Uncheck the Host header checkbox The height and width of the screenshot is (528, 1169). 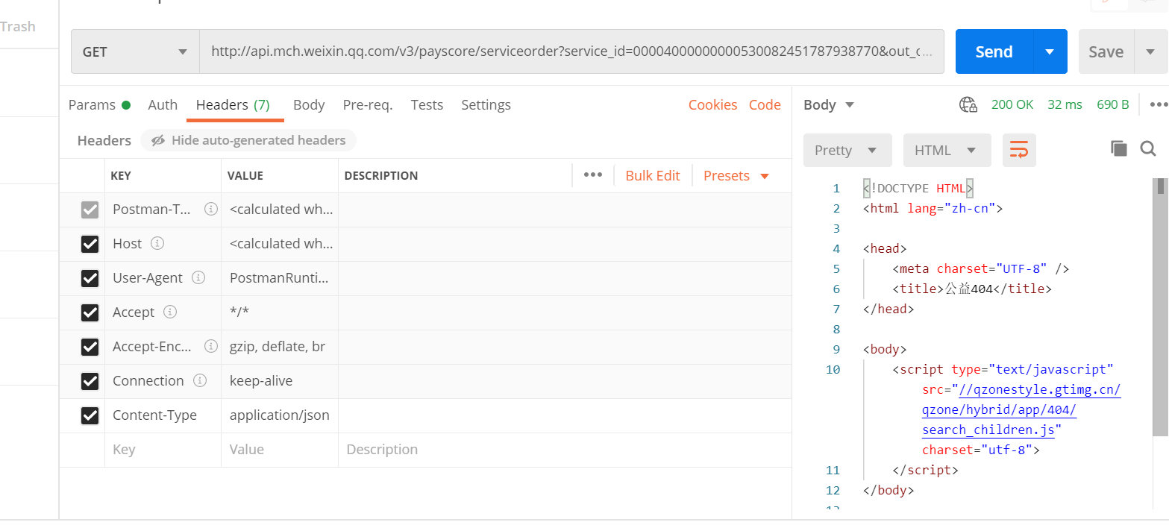pyautogui.click(x=90, y=245)
